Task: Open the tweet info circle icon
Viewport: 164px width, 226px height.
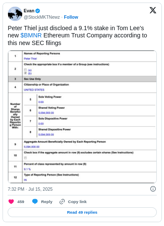Action: coord(153,189)
